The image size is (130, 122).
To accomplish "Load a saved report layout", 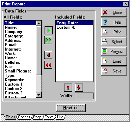I will click(x=114, y=61).
